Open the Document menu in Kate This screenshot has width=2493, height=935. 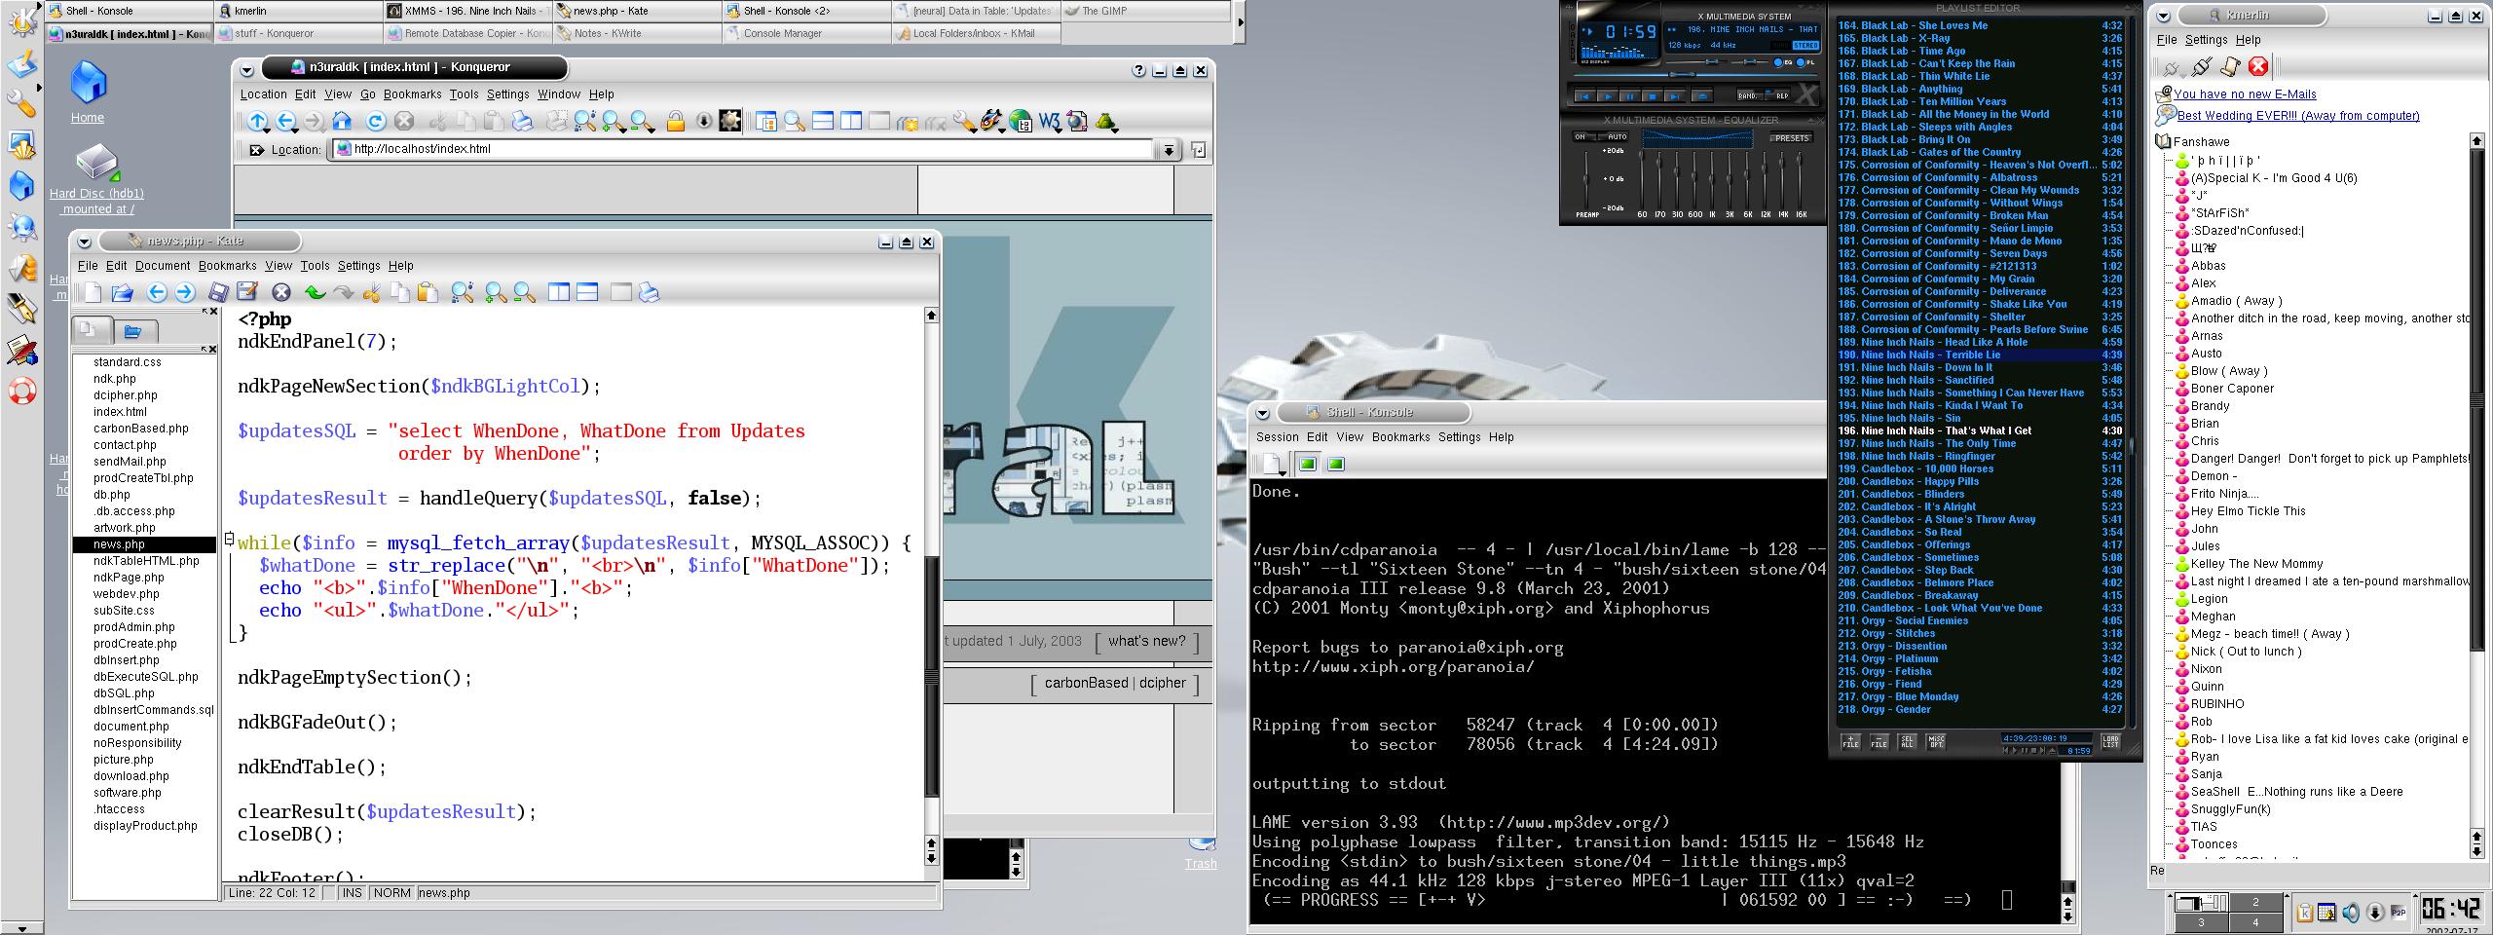(163, 266)
